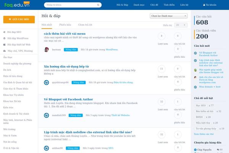229x153 pixels.
Task: Open Hỏi & Đáp in top navigation
Action: click(123, 5)
